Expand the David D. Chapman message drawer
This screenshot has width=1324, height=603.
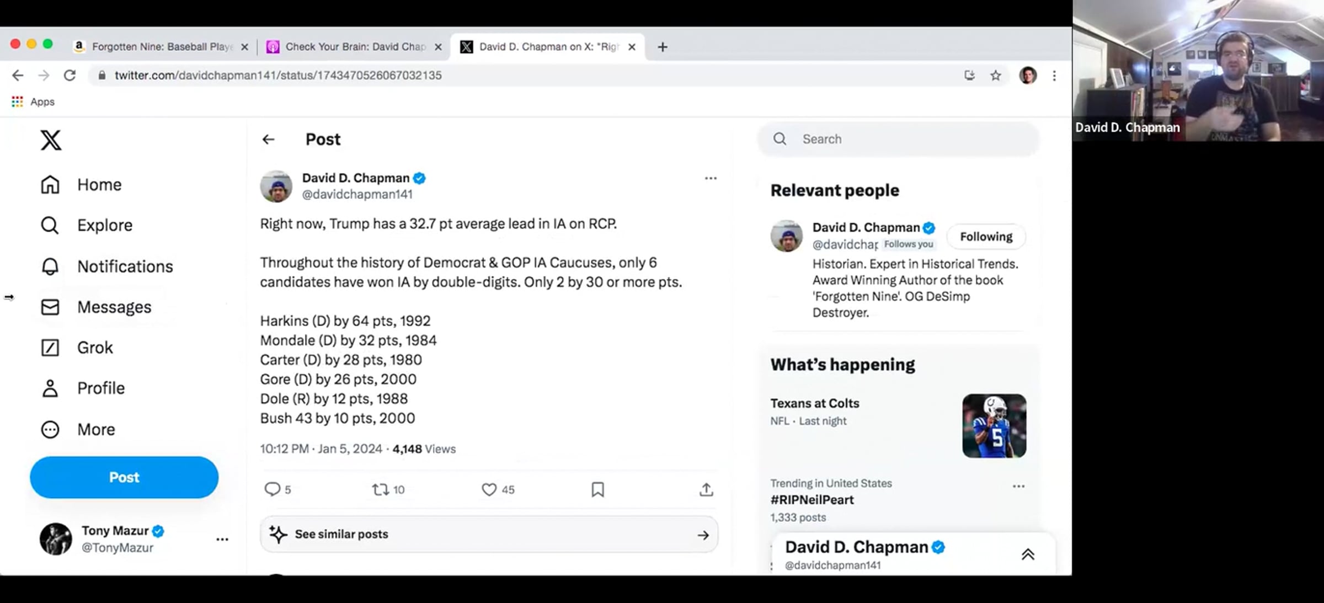click(1027, 554)
